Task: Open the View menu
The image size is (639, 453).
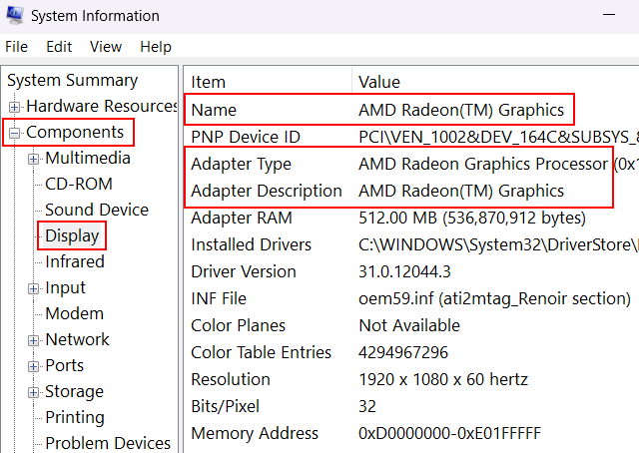Action: (106, 47)
